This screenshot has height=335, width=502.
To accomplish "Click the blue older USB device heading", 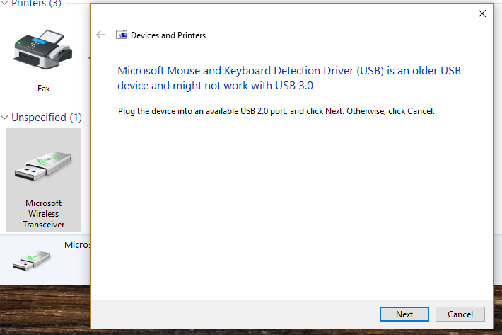I will coord(288,78).
